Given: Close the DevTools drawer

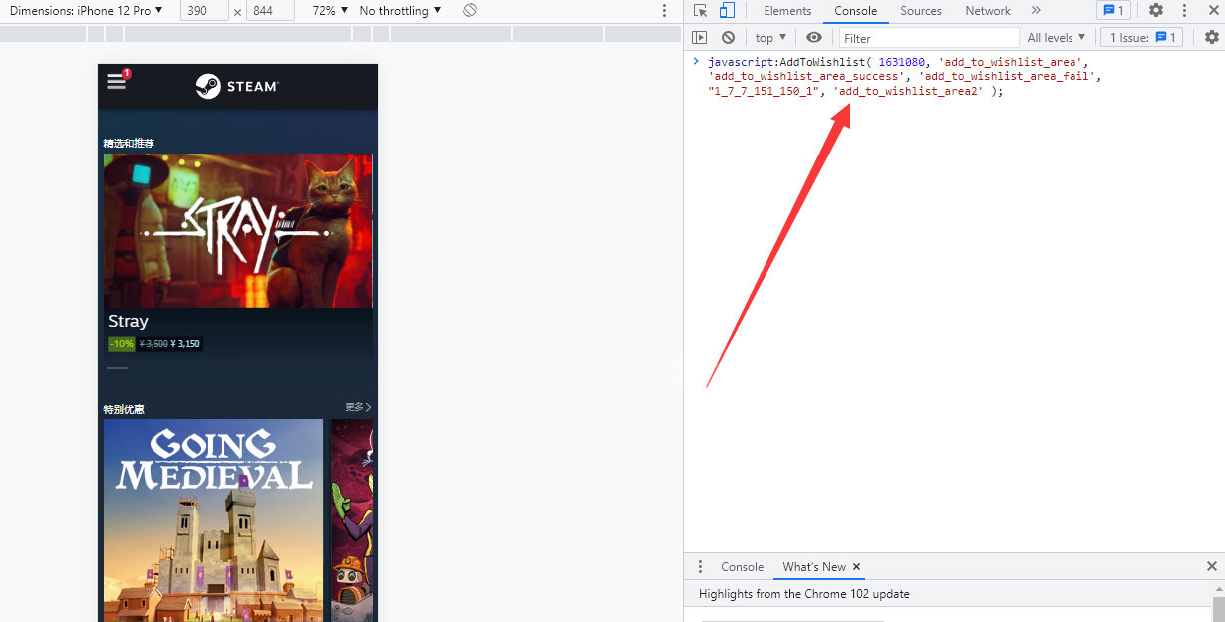Looking at the screenshot, I should 1212,566.
